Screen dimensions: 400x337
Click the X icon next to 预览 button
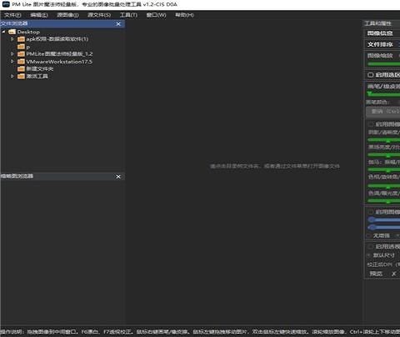394,274
